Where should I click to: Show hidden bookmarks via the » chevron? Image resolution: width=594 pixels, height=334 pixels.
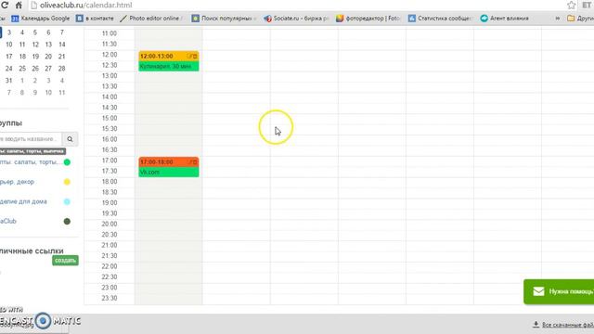557,19
